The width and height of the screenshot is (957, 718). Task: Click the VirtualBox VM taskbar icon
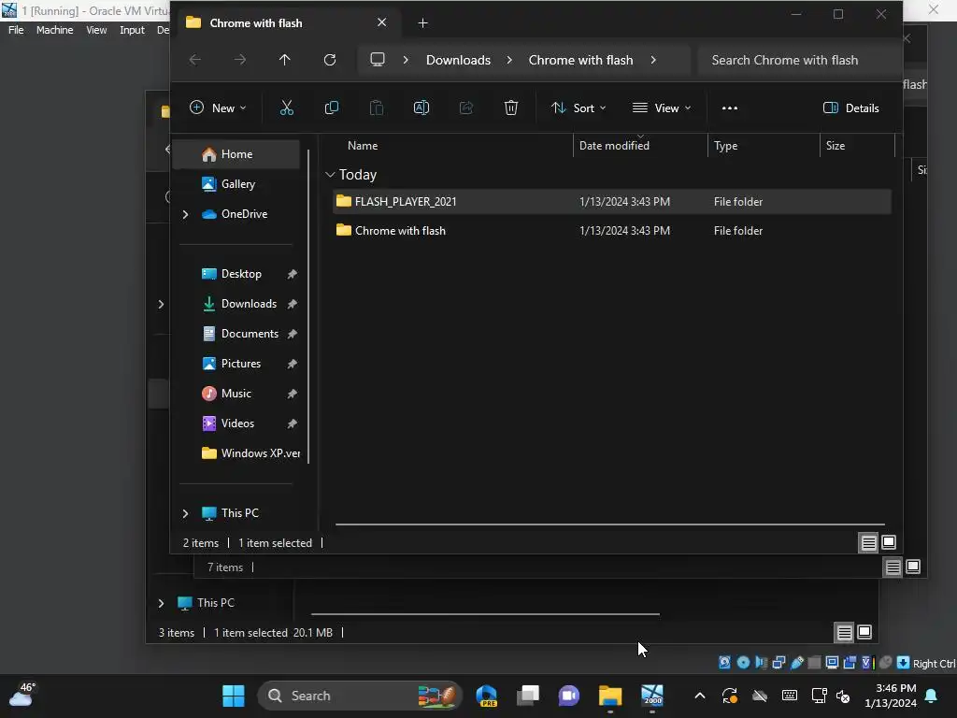(651, 696)
